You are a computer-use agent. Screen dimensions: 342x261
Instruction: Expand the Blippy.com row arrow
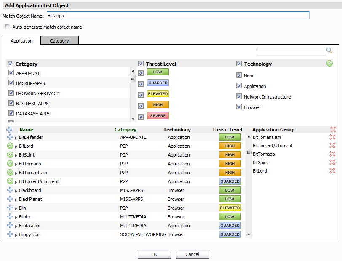tap(16, 235)
